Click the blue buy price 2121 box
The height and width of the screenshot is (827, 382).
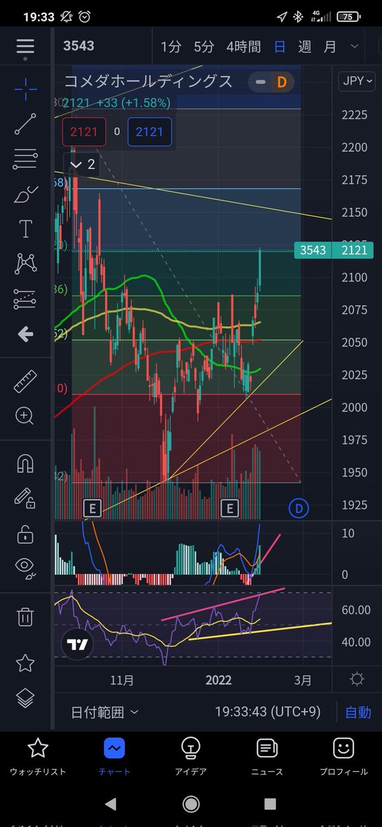click(150, 131)
